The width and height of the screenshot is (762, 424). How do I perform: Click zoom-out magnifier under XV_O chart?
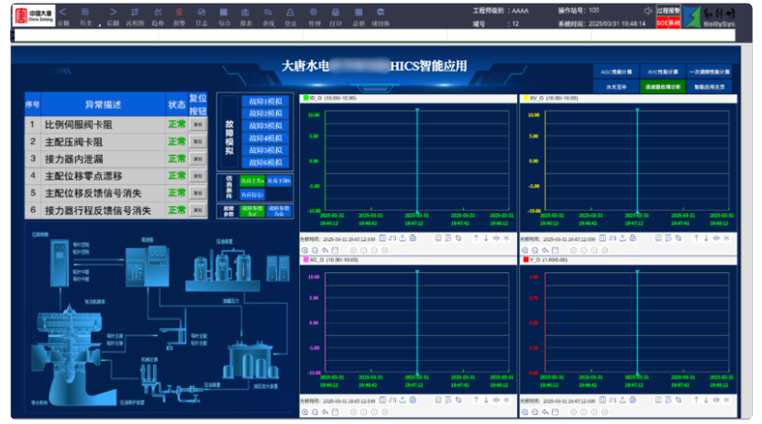(536, 250)
